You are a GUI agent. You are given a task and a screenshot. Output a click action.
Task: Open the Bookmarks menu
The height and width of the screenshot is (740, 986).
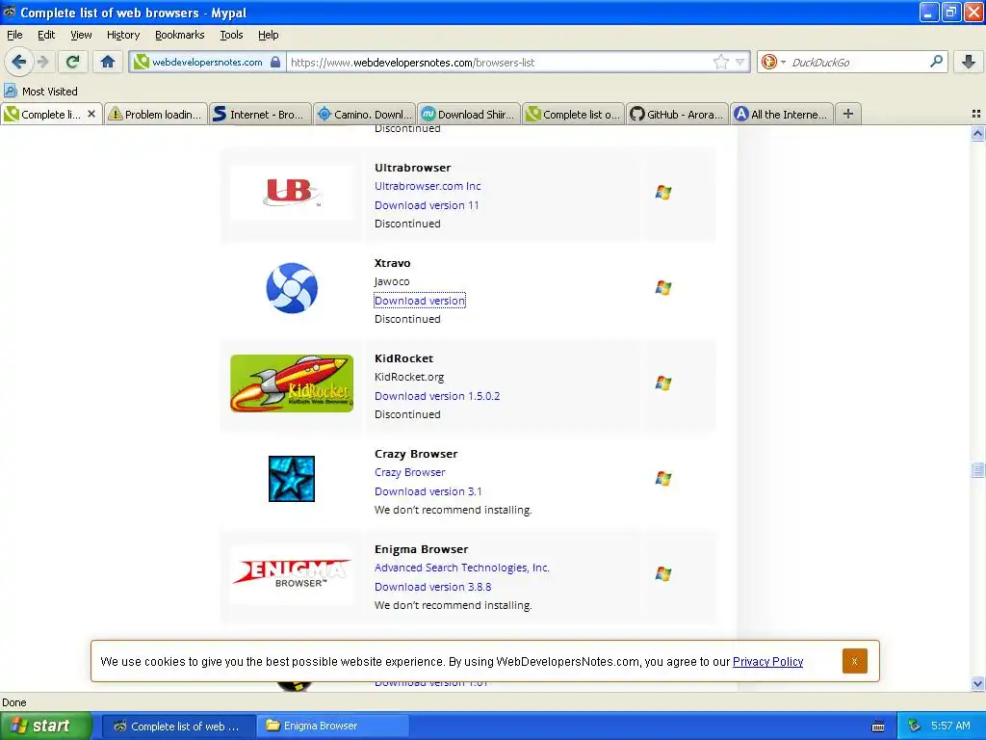179,35
